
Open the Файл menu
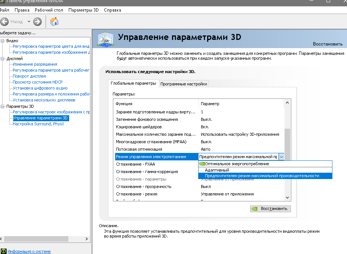(4, 10)
